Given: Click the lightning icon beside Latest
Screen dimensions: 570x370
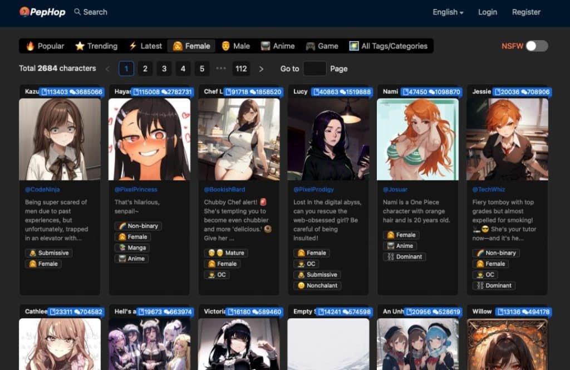Looking at the screenshot, I should tap(132, 46).
